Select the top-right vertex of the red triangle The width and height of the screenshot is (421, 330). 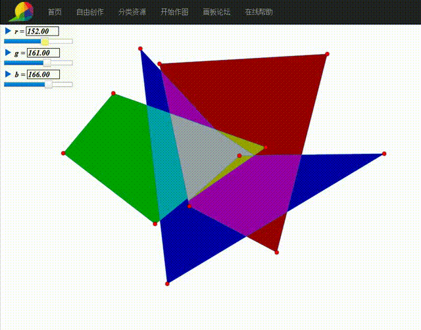(327, 54)
